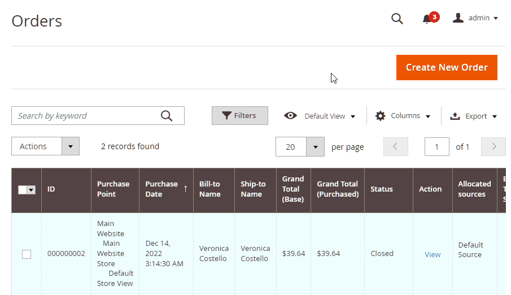Click the Columns gear icon

pos(381,116)
